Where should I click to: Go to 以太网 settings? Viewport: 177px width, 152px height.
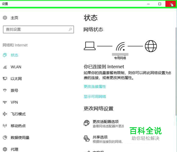pyautogui.click(x=16, y=79)
